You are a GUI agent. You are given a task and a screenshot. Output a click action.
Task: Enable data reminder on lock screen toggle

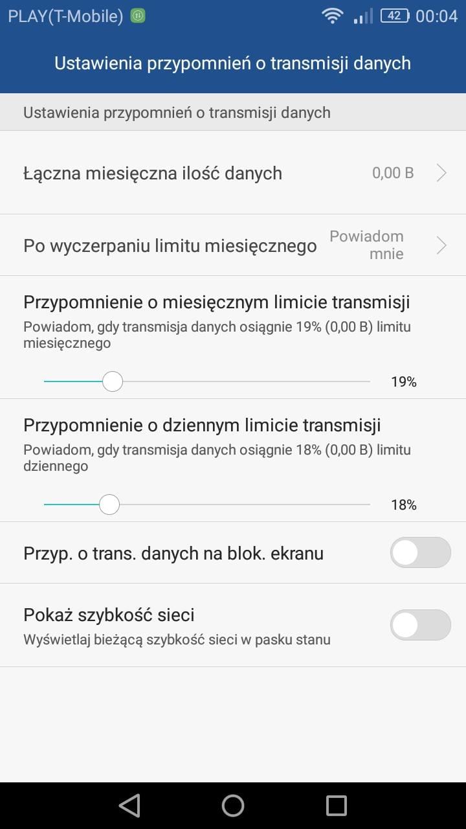point(420,552)
